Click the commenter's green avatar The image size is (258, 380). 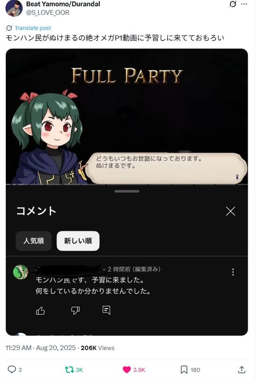click(21, 272)
